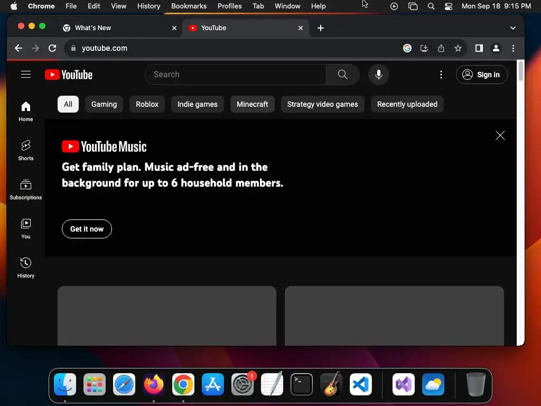Open Chrome three-dot menu
541x406 pixels.
point(513,48)
